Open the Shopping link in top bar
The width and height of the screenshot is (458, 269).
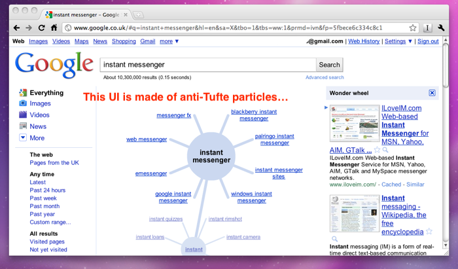pyautogui.click(x=124, y=41)
